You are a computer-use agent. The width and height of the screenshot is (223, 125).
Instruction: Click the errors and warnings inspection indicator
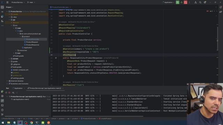click(210, 11)
